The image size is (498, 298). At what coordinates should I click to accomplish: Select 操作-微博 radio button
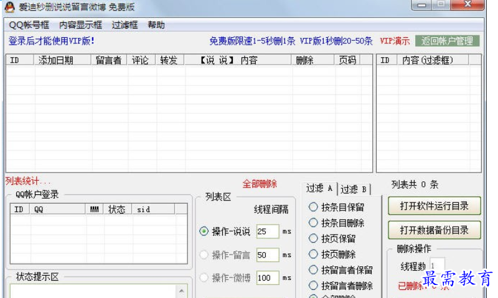pos(204,278)
